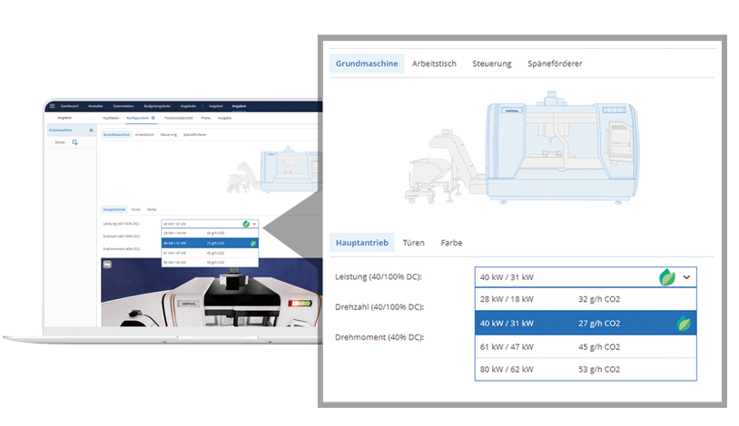Switch to the Arbeitstisch tab
The image size is (739, 426).
434,63
